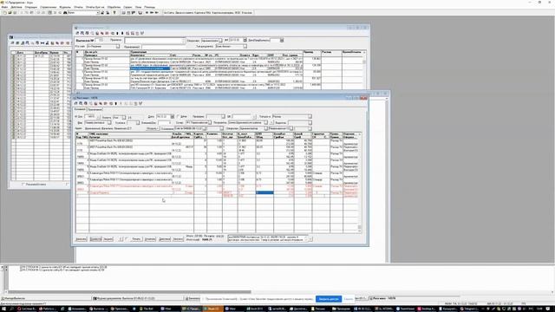Open calendar picker next to document date field
Viewport: 555px width, 312px height.
pos(173,116)
